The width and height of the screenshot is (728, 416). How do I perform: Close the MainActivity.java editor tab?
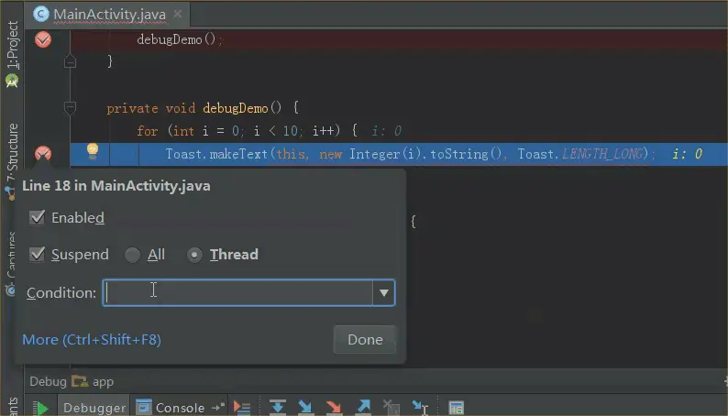(177, 14)
